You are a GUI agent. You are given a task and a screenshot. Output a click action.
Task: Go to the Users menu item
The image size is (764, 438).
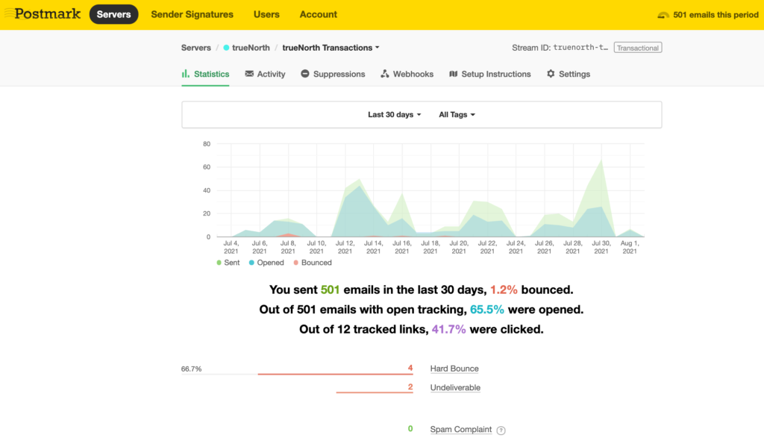(266, 14)
